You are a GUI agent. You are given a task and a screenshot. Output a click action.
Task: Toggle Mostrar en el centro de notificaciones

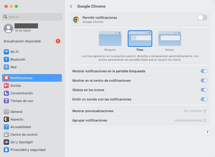tap(204, 81)
